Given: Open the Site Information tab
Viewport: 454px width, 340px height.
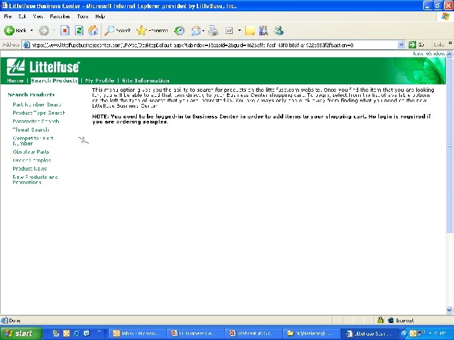Looking at the screenshot, I should (x=146, y=81).
